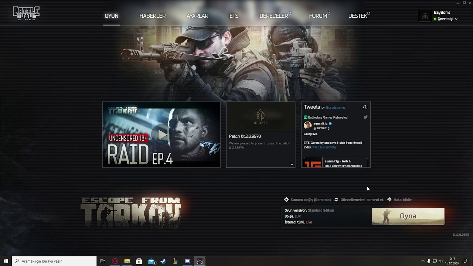This screenshot has height=266, width=473.
Task: Click the Battlestate Games logo
Action: 26,13
